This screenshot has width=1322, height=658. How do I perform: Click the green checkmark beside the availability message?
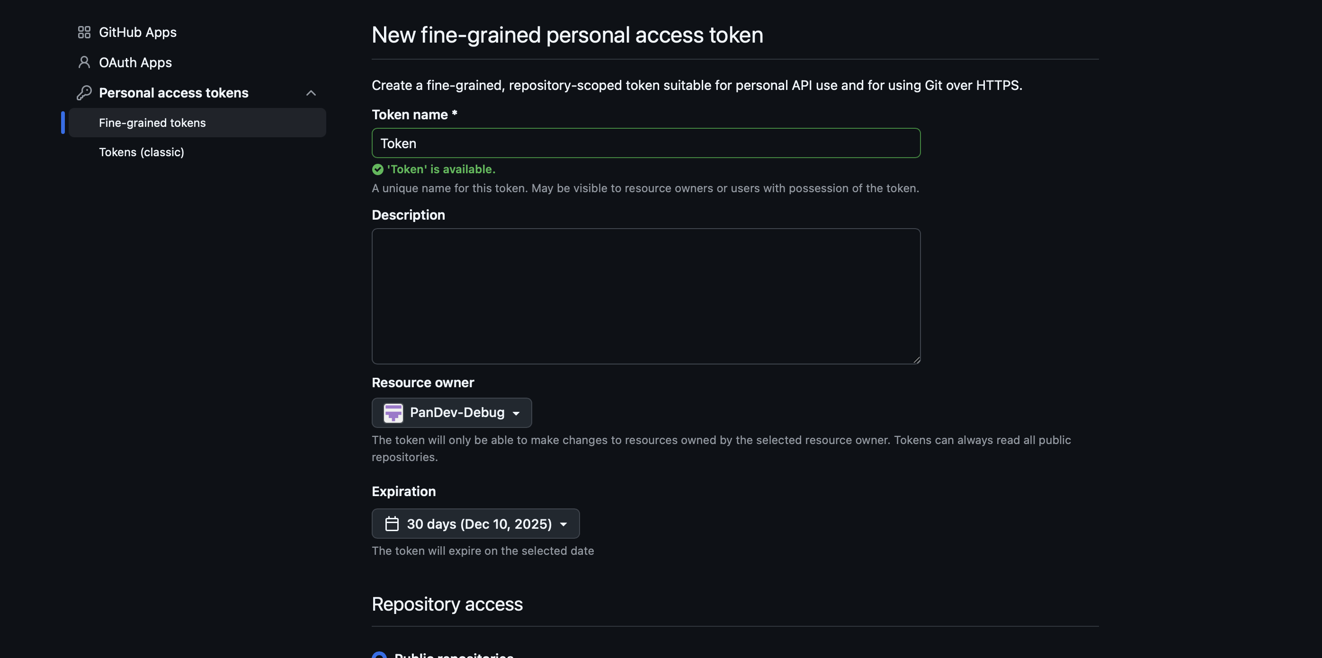click(x=377, y=169)
